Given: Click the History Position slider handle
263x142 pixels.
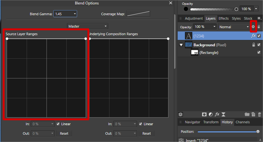Looking at the screenshot, I should [x=258, y=132].
